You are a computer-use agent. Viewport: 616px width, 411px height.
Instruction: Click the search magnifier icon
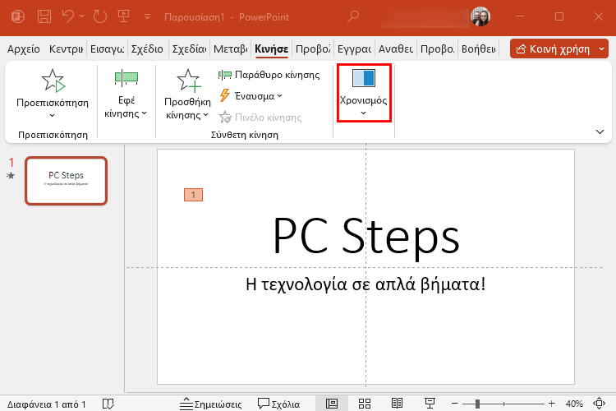click(353, 16)
